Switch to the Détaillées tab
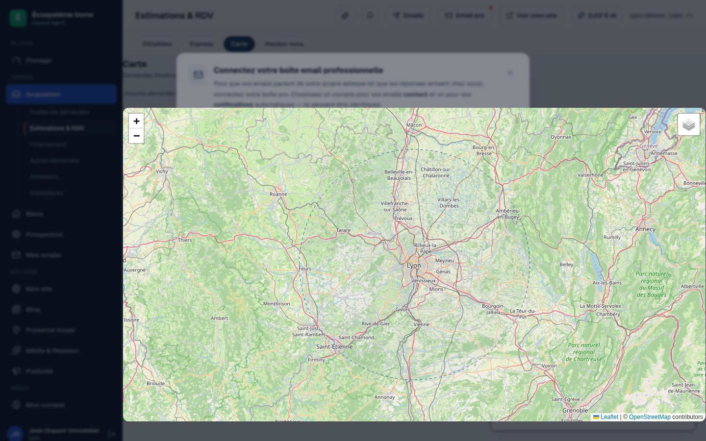The image size is (706, 441). pos(157,44)
